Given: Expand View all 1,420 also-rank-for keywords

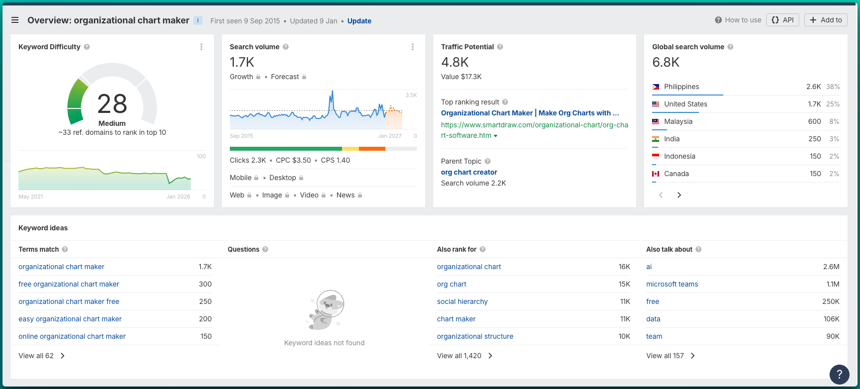Looking at the screenshot, I should [465, 356].
